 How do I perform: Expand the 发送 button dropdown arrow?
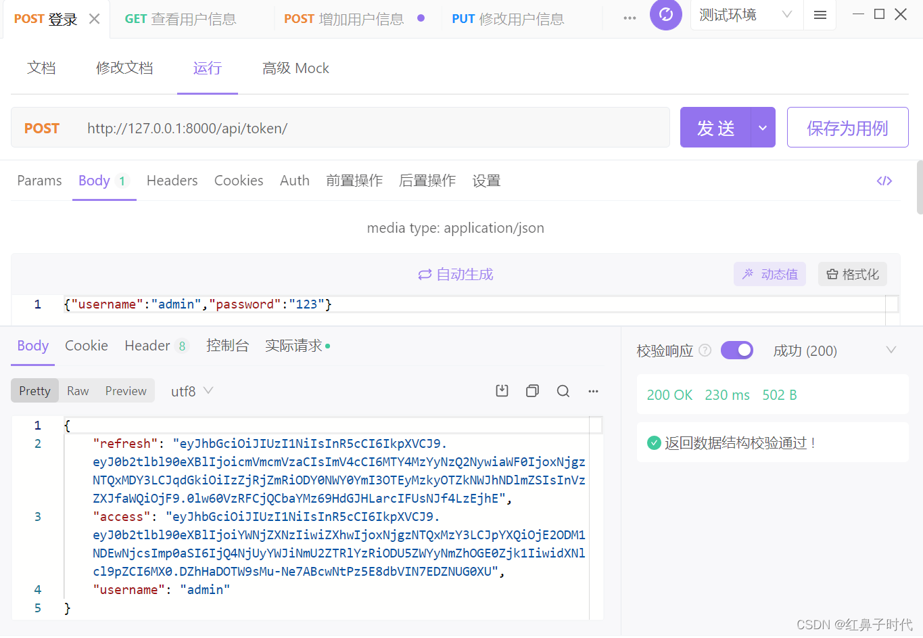coord(763,127)
